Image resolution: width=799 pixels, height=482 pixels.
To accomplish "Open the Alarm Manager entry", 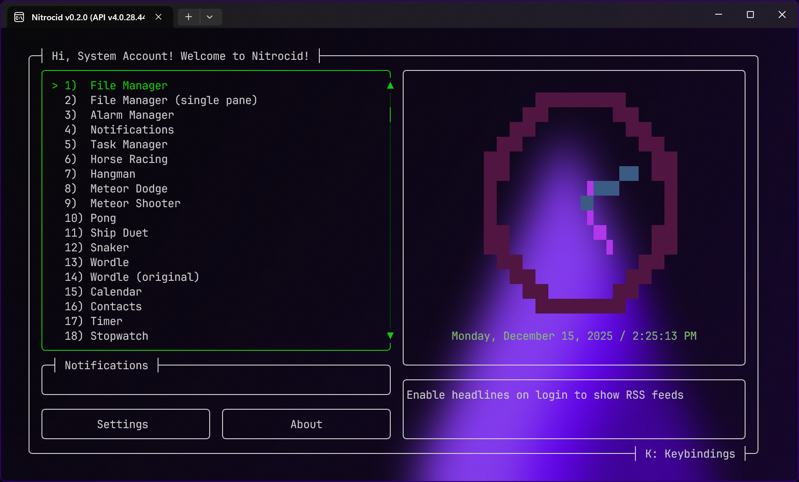I will coord(132,115).
